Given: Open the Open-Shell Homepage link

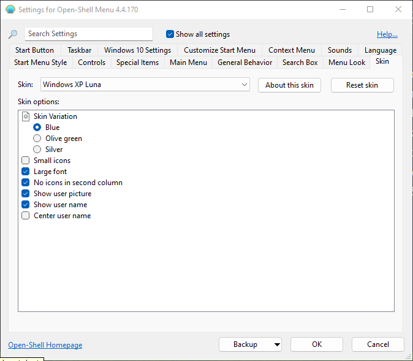Looking at the screenshot, I should (x=45, y=345).
